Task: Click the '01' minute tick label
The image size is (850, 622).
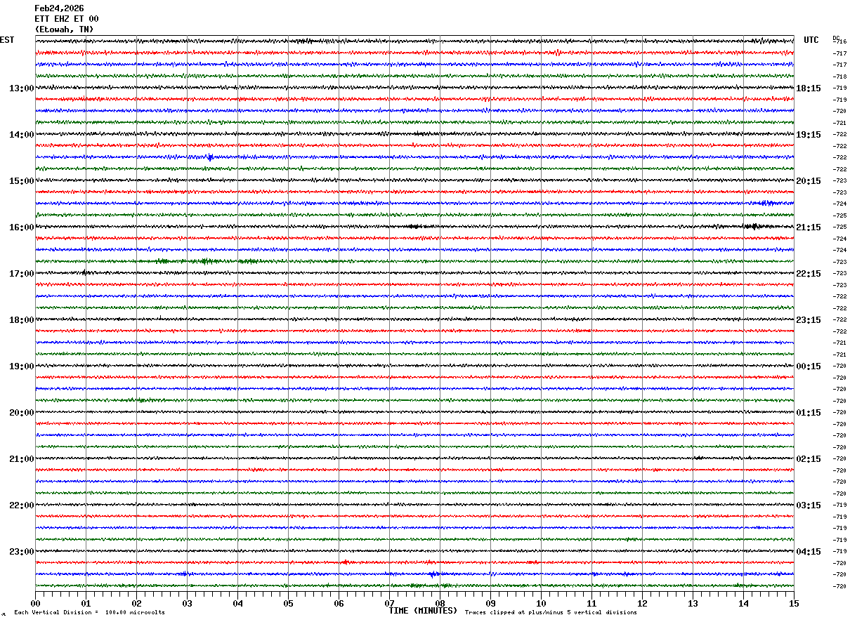Action: point(86,603)
